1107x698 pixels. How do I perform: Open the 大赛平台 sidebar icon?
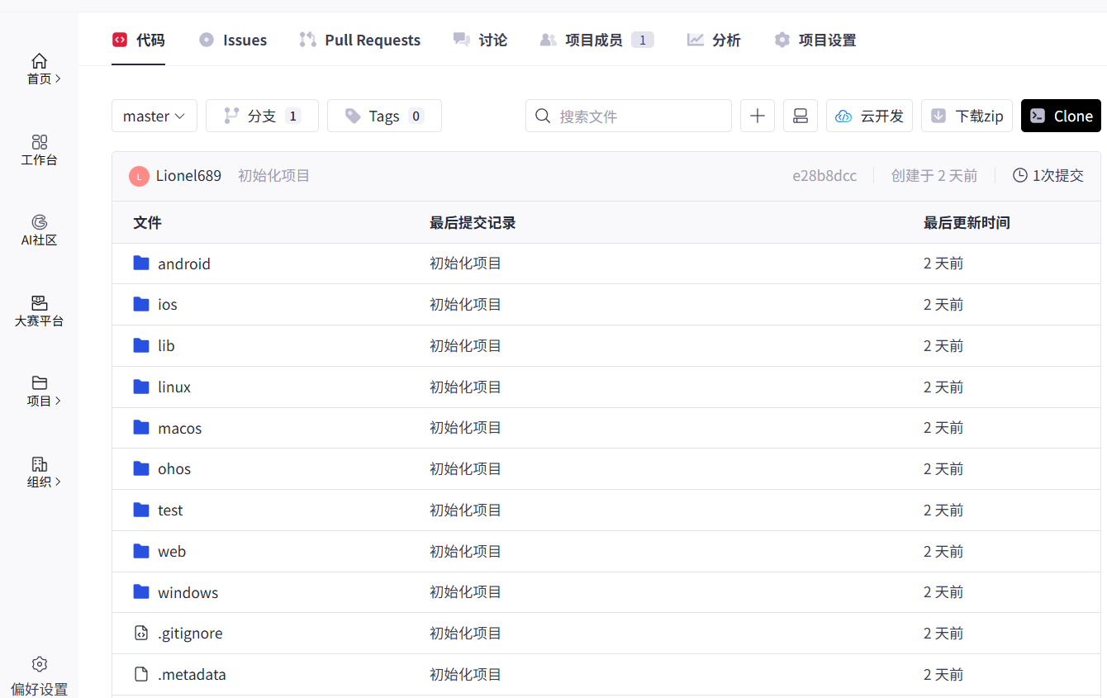tap(39, 302)
